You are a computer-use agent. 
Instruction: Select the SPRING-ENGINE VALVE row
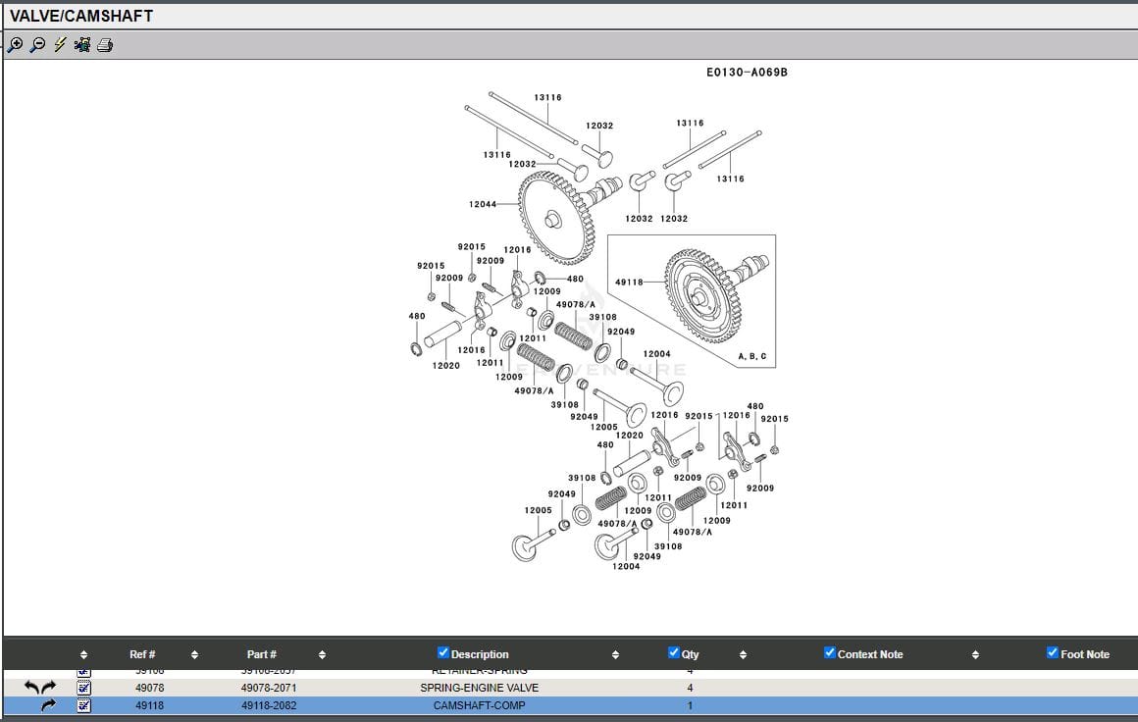click(479, 688)
